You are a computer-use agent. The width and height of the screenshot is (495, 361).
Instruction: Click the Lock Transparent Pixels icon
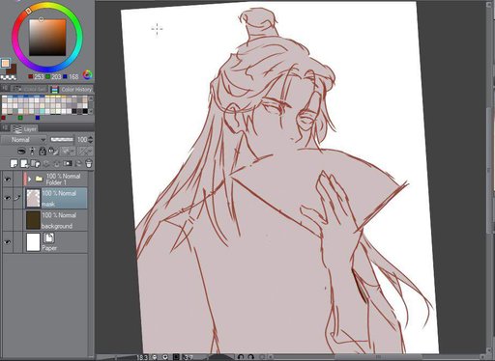click(x=52, y=151)
